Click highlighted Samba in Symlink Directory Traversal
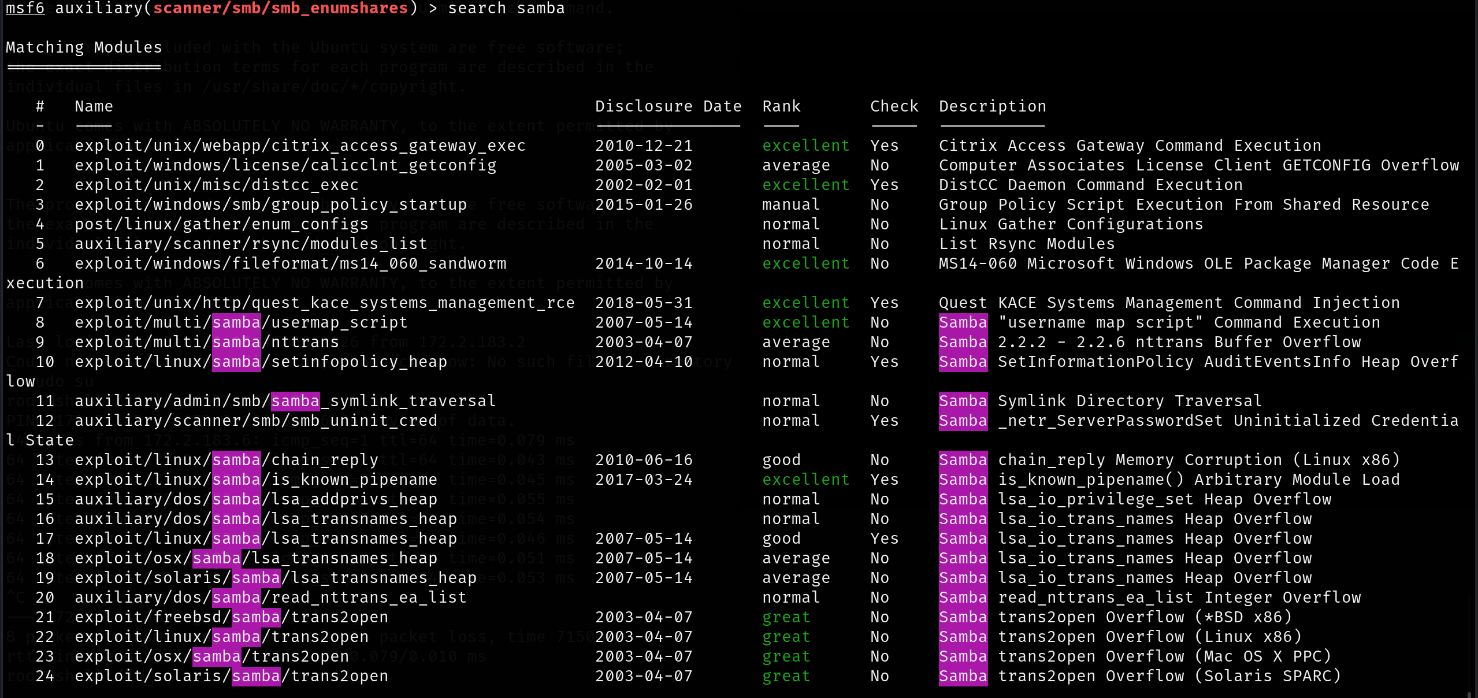The height and width of the screenshot is (698, 1478). [963, 401]
